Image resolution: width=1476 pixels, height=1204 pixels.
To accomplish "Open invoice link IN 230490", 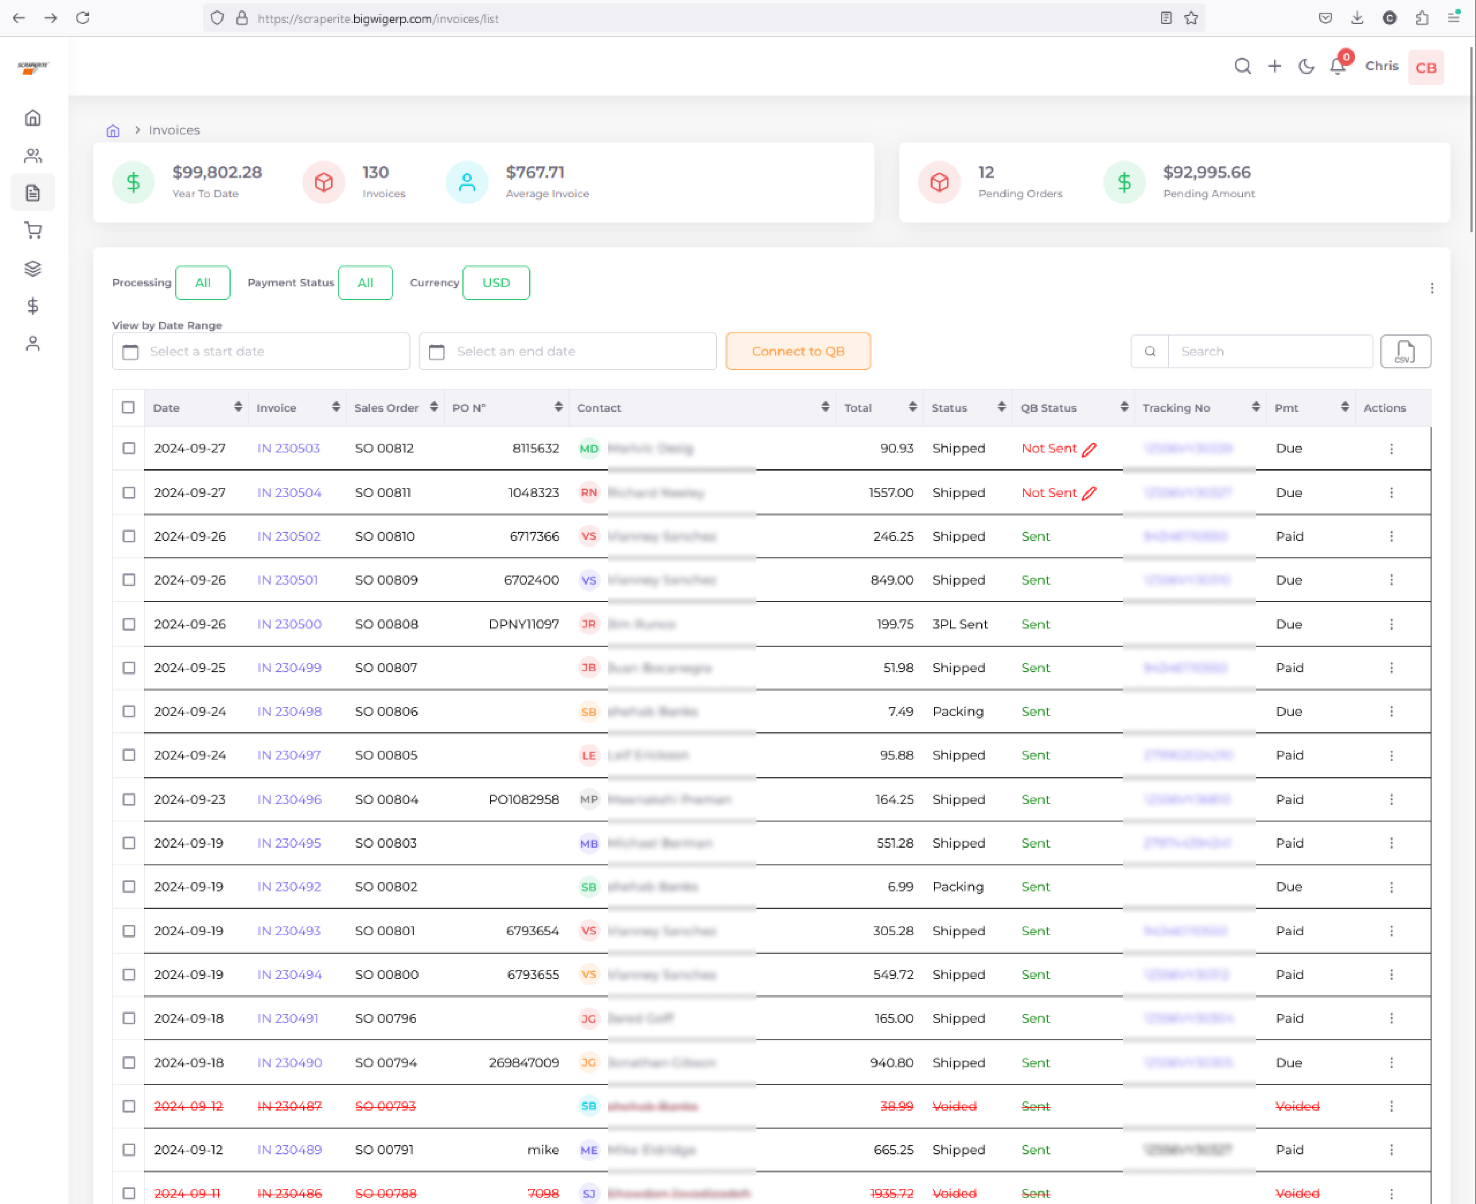I will (289, 1063).
